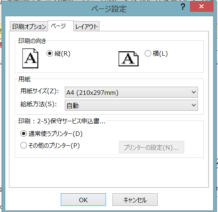Switch to the 印刷オプション tab

pyautogui.click(x=29, y=26)
